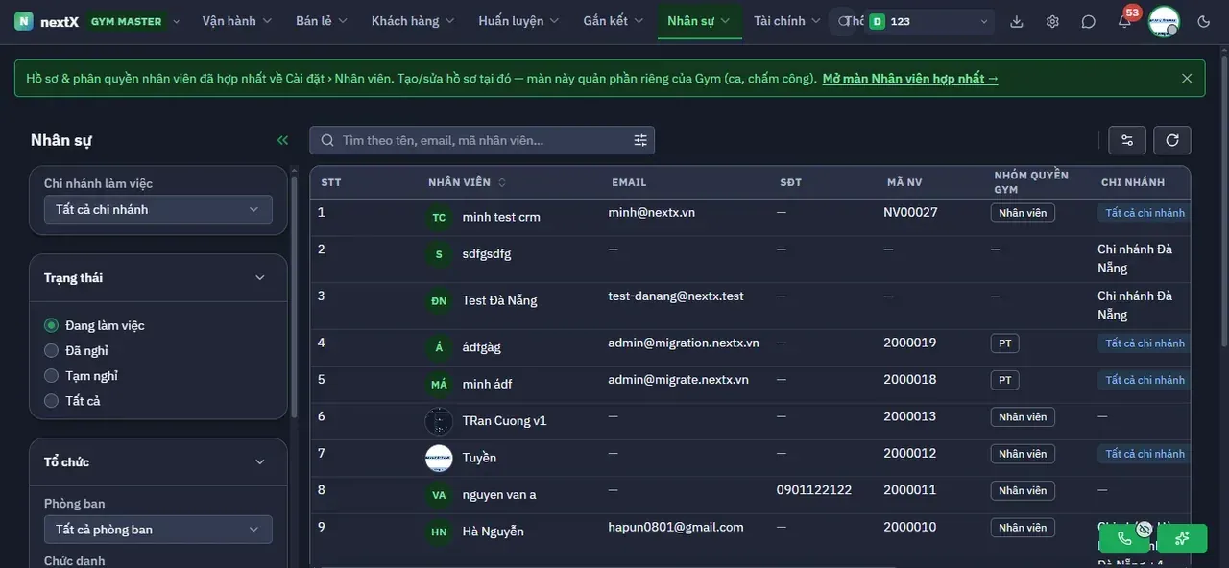Image resolution: width=1229 pixels, height=568 pixels.
Task: Select the Đã nghỉ status
Action: (x=52, y=351)
